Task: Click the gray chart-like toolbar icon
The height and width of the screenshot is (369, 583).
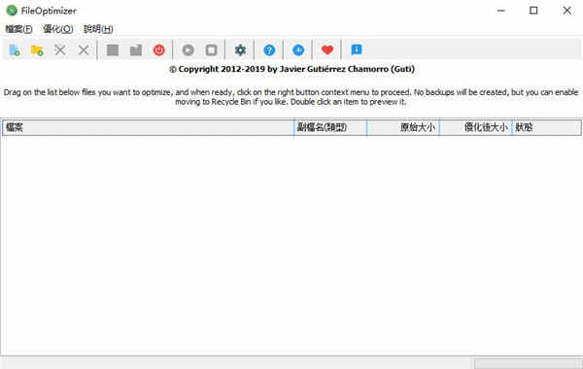Action: [136, 50]
